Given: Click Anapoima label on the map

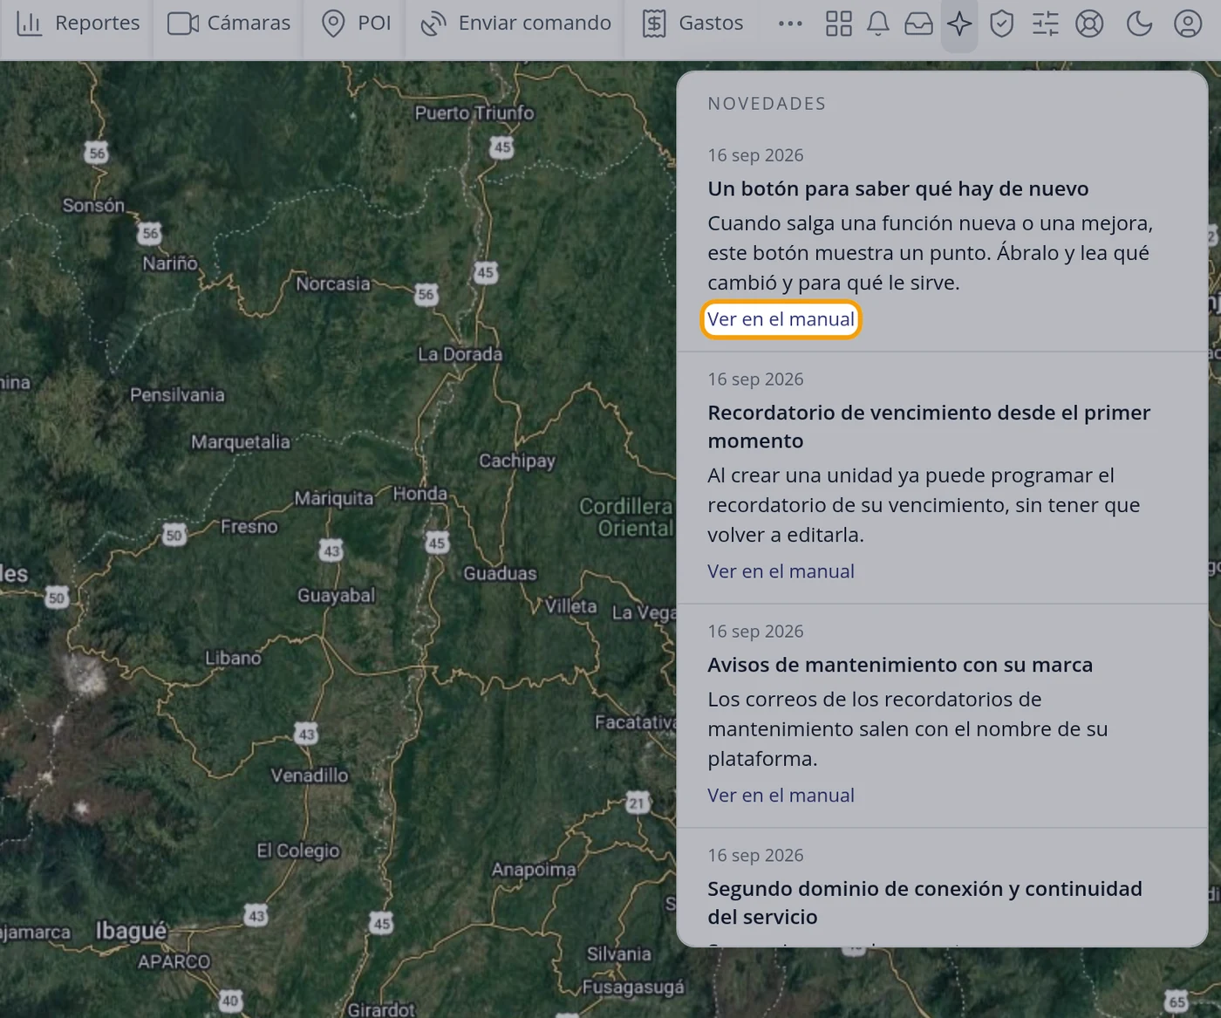Looking at the screenshot, I should point(533,870).
